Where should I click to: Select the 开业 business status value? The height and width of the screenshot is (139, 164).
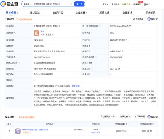[112, 33]
